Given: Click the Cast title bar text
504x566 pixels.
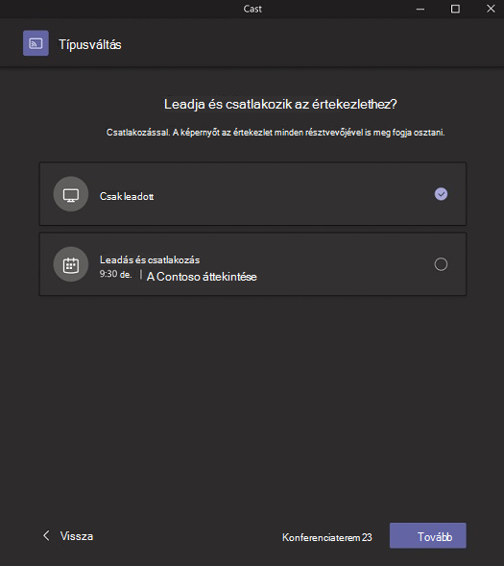Looking at the screenshot, I should tap(252, 9).
